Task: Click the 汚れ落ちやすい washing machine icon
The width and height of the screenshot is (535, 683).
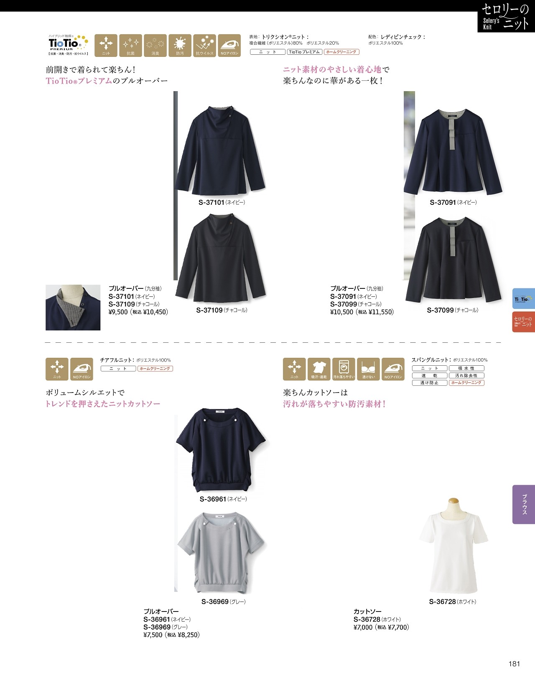Action: click(344, 369)
